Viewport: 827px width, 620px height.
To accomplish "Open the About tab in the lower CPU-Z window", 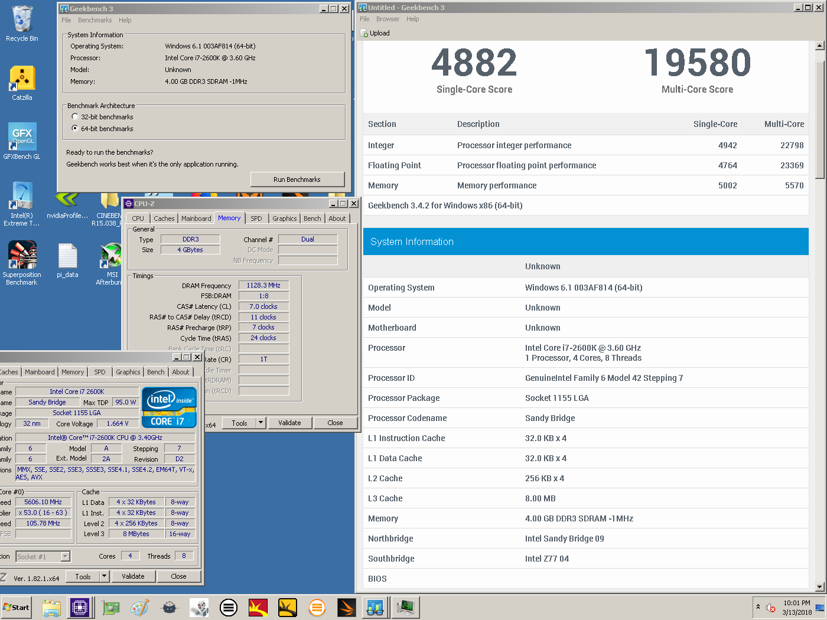I will coord(181,372).
